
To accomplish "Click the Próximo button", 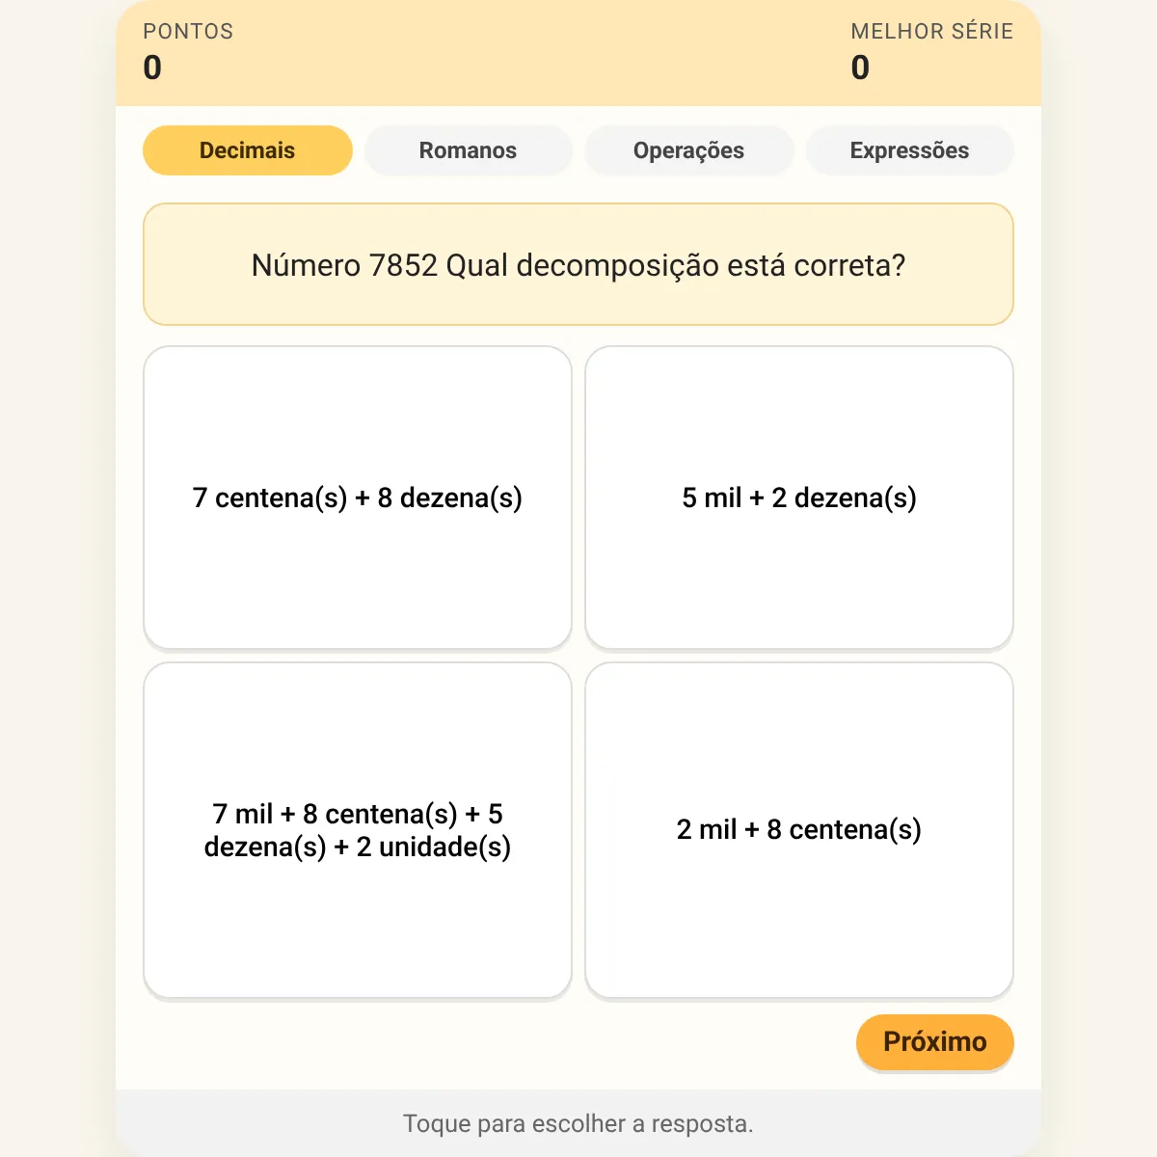I will point(935,1041).
